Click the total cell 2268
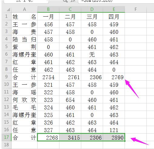154x149 pixels. tap(48, 137)
